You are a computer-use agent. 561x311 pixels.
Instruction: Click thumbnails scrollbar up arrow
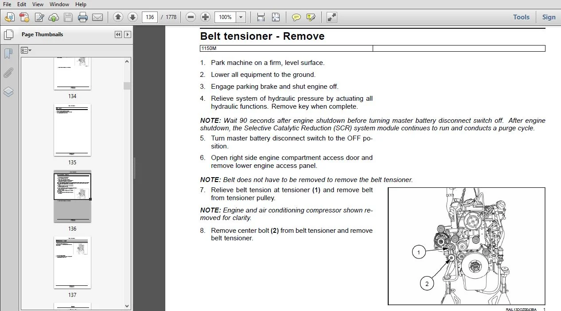[127, 62]
